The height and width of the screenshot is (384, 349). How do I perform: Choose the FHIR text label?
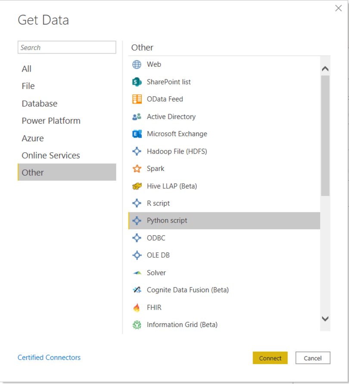click(154, 307)
